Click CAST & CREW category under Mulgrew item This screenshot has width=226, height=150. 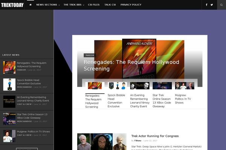point(24,135)
